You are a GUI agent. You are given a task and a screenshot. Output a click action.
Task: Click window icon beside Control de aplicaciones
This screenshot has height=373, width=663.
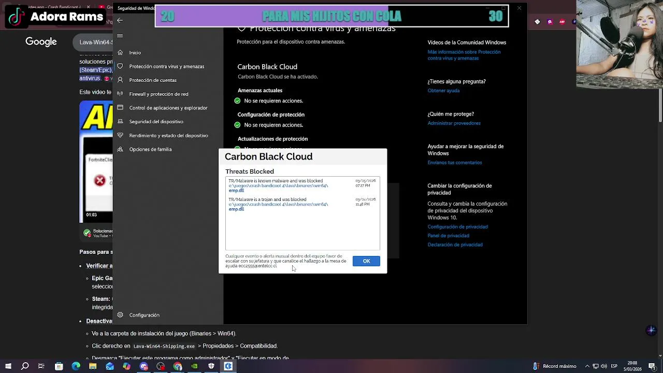[x=120, y=108]
